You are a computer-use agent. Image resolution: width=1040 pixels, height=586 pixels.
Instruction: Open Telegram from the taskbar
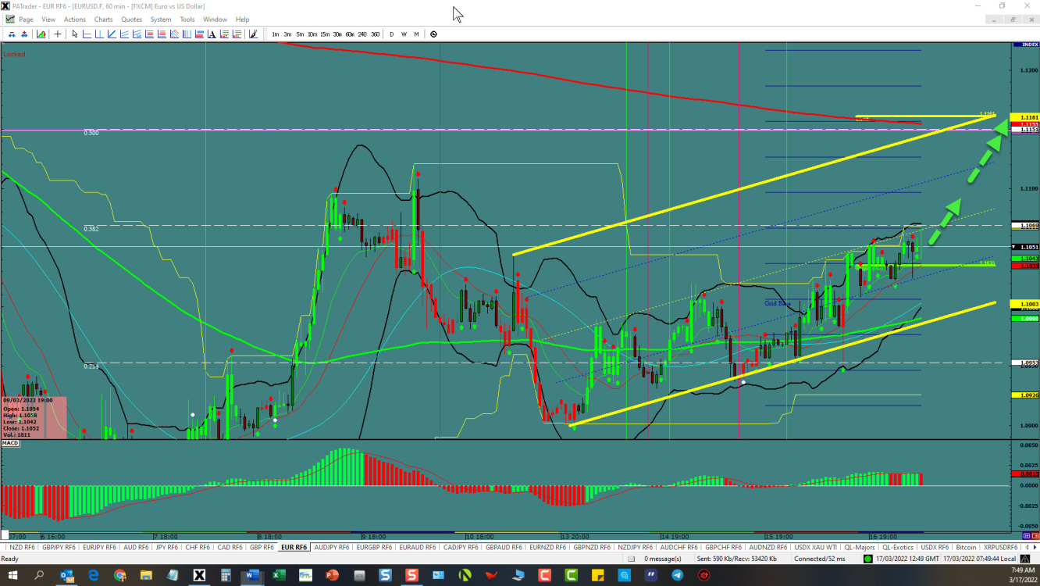(677, 575)
